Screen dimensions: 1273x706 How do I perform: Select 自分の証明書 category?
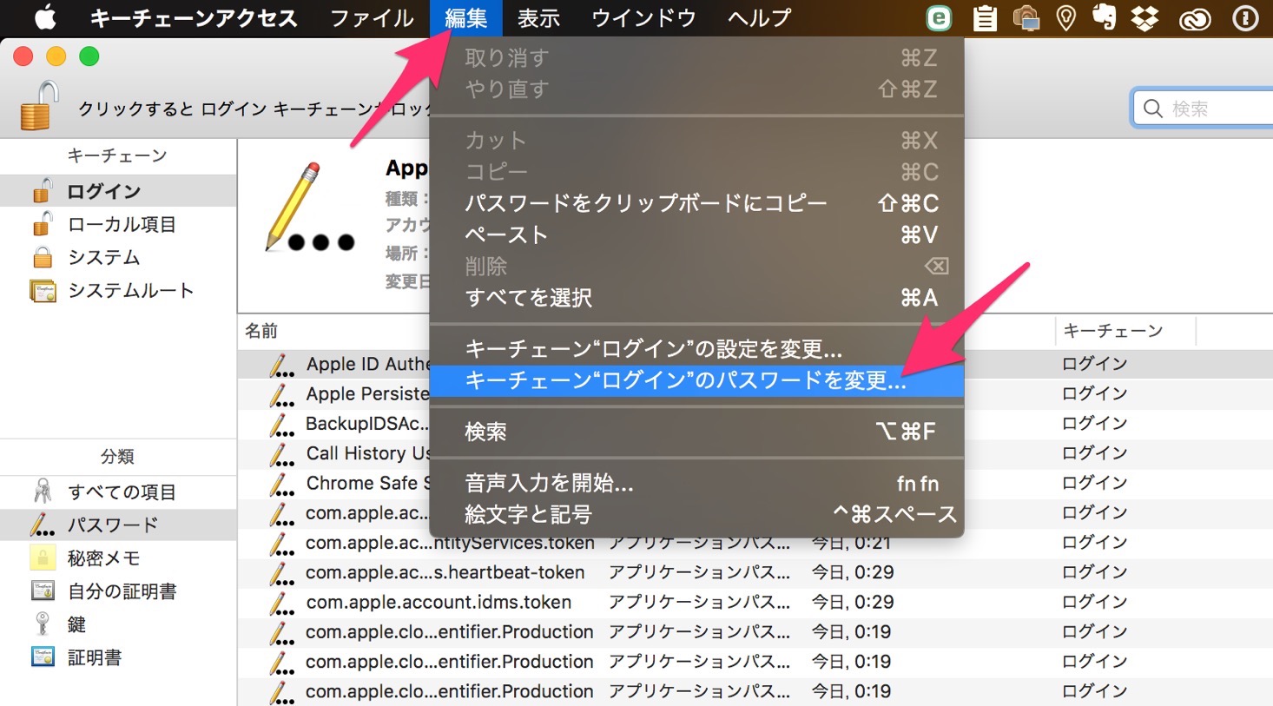point(118,591)
